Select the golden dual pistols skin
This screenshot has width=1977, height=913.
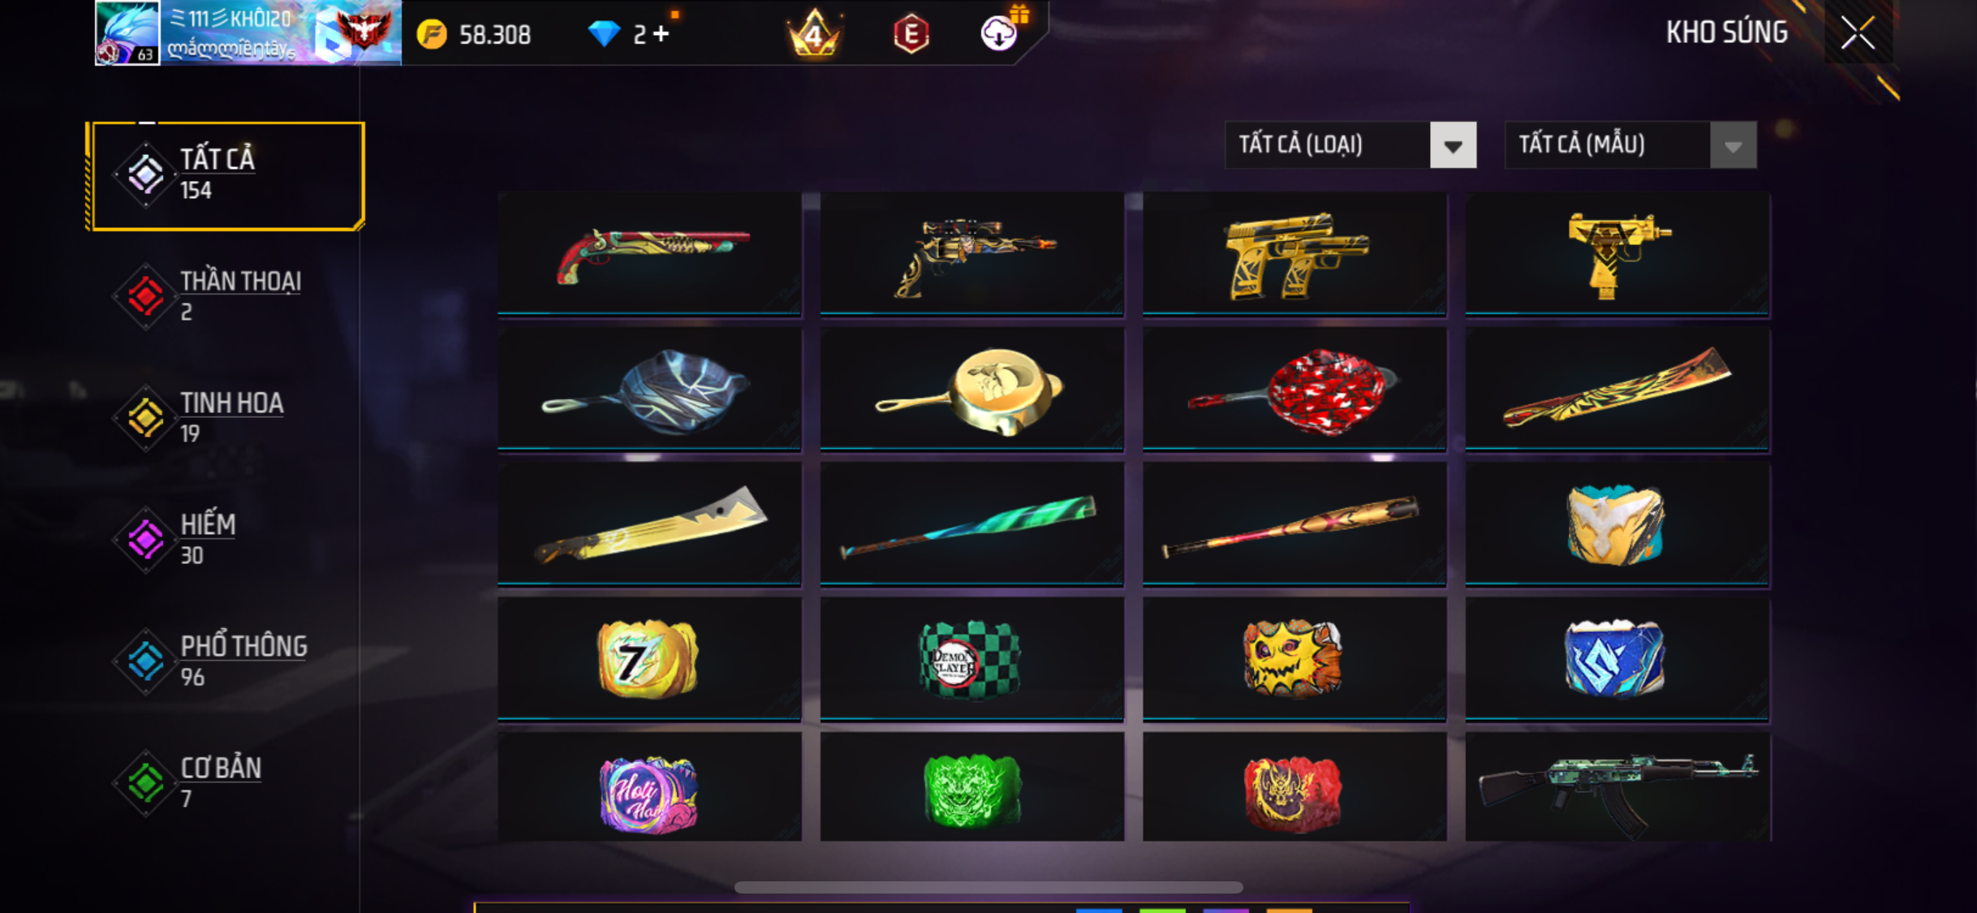tap(1294, 254)
